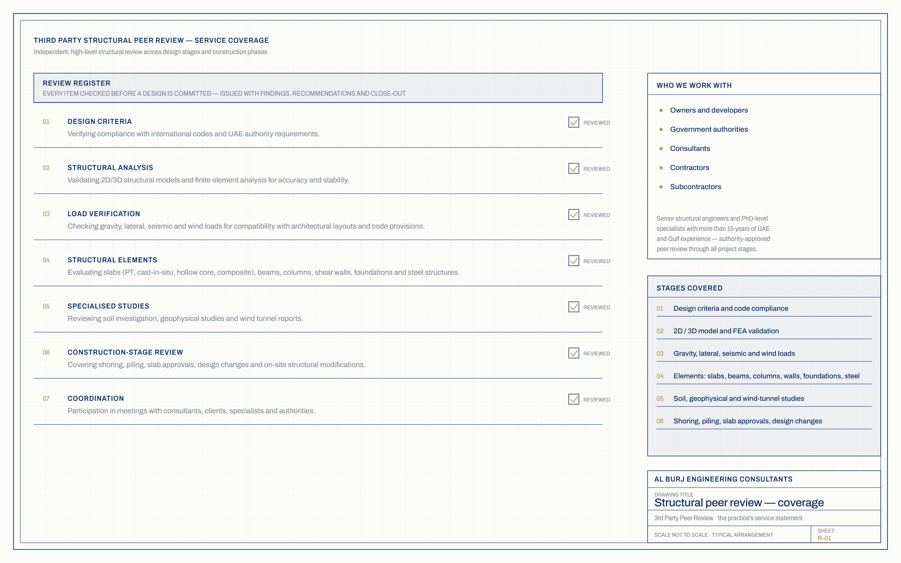Click the WHO WE WORK WITH heading
Screen dimensions: 901x563
tap(694, 86)
